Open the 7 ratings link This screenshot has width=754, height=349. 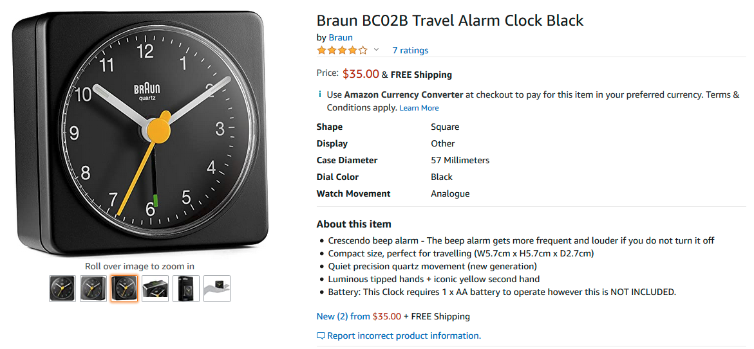click(410, 50)
